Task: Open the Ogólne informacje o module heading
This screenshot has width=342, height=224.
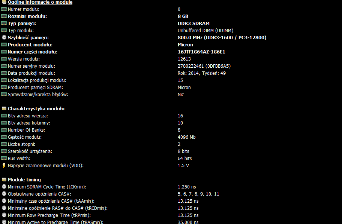Action: click(40, 2)
